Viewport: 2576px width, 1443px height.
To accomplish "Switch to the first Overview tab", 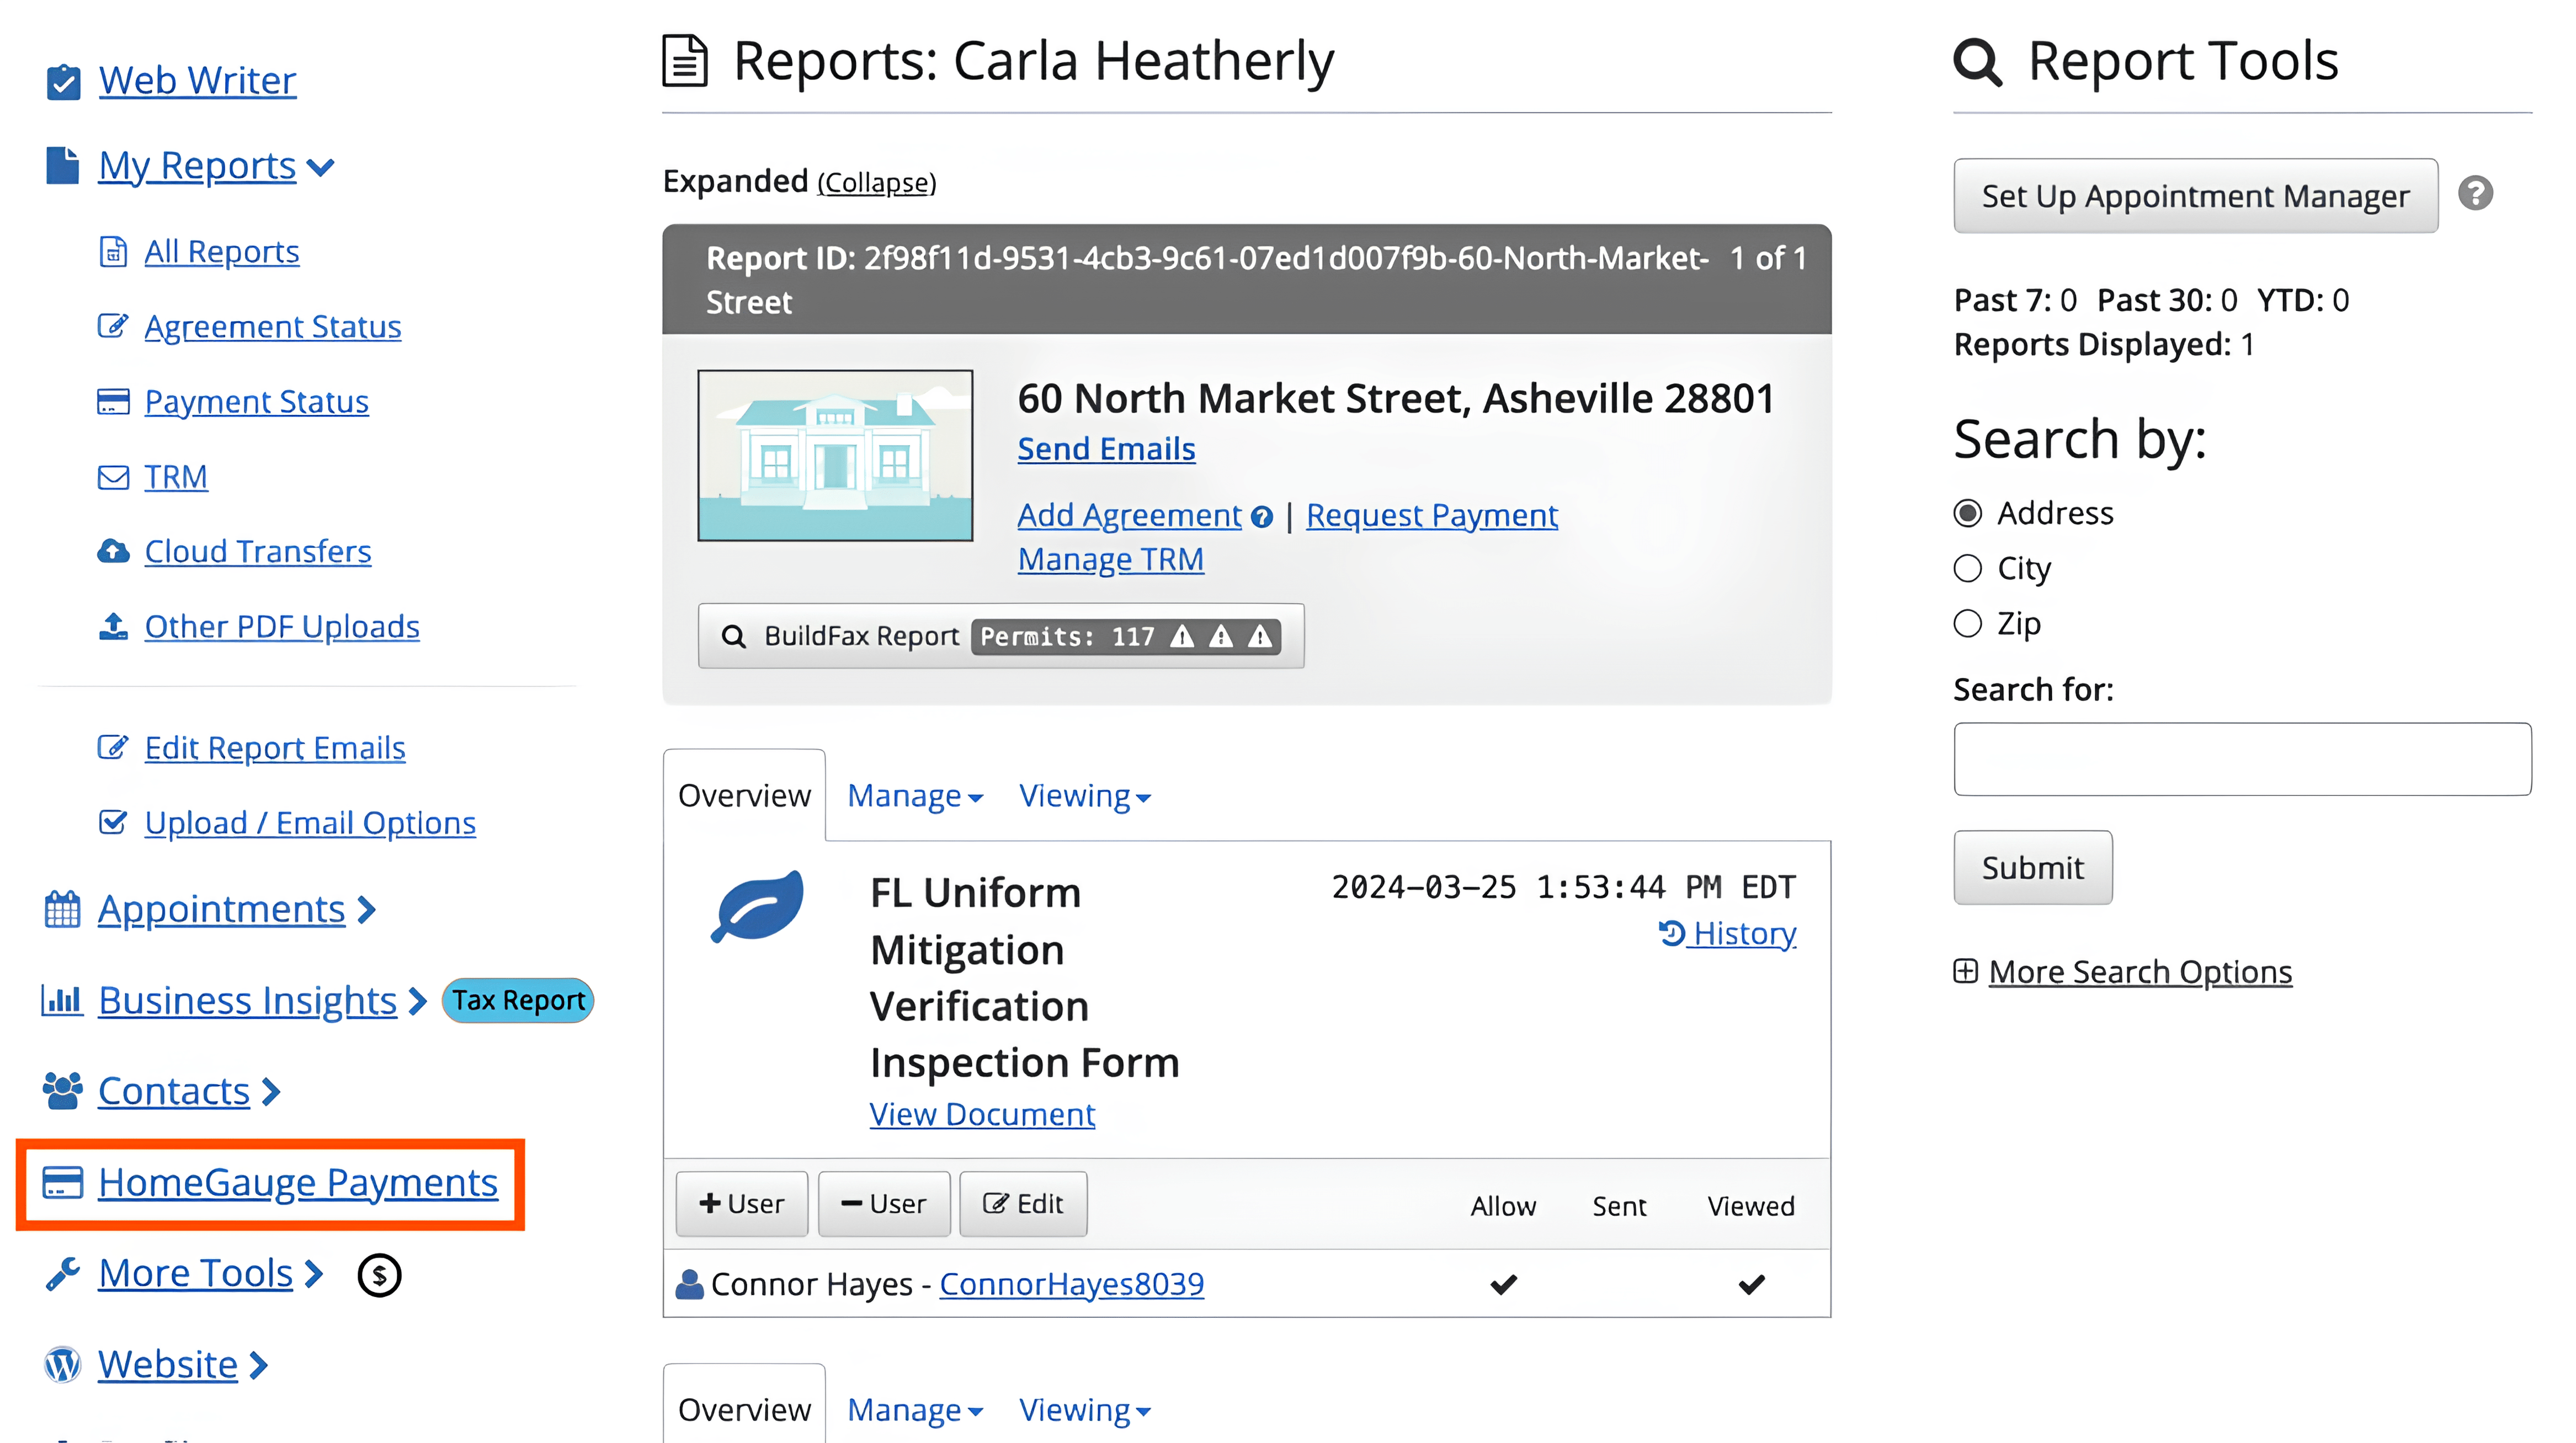I will (x=744, y=795).
